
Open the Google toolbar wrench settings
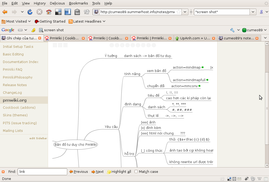pyautogui.click(x=232, y=30)
